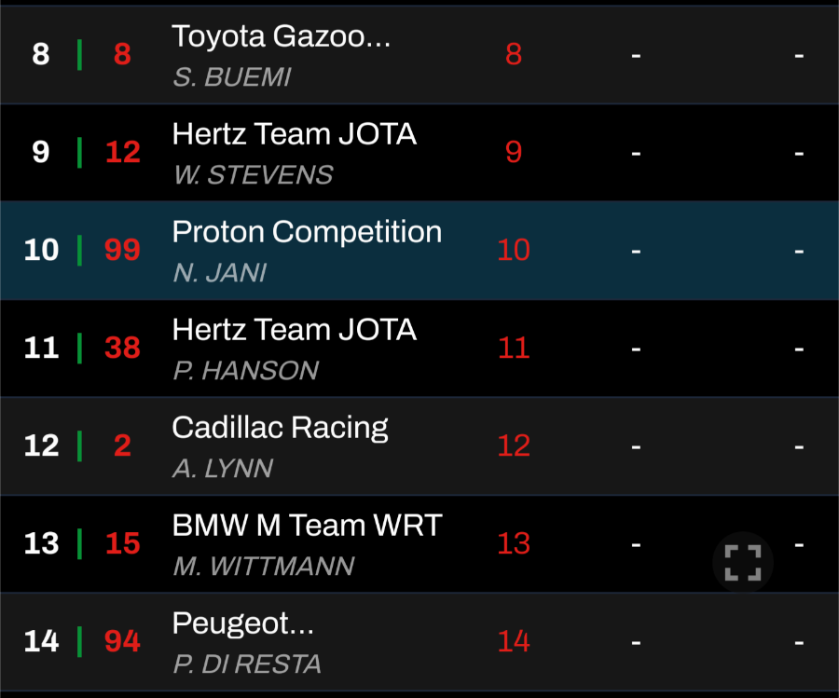Image resolution: width=839 pixels, height=698 pixels.
Task: Open Hertz Team JOTA entry for W. Stevens
Action: click(295, 133)
